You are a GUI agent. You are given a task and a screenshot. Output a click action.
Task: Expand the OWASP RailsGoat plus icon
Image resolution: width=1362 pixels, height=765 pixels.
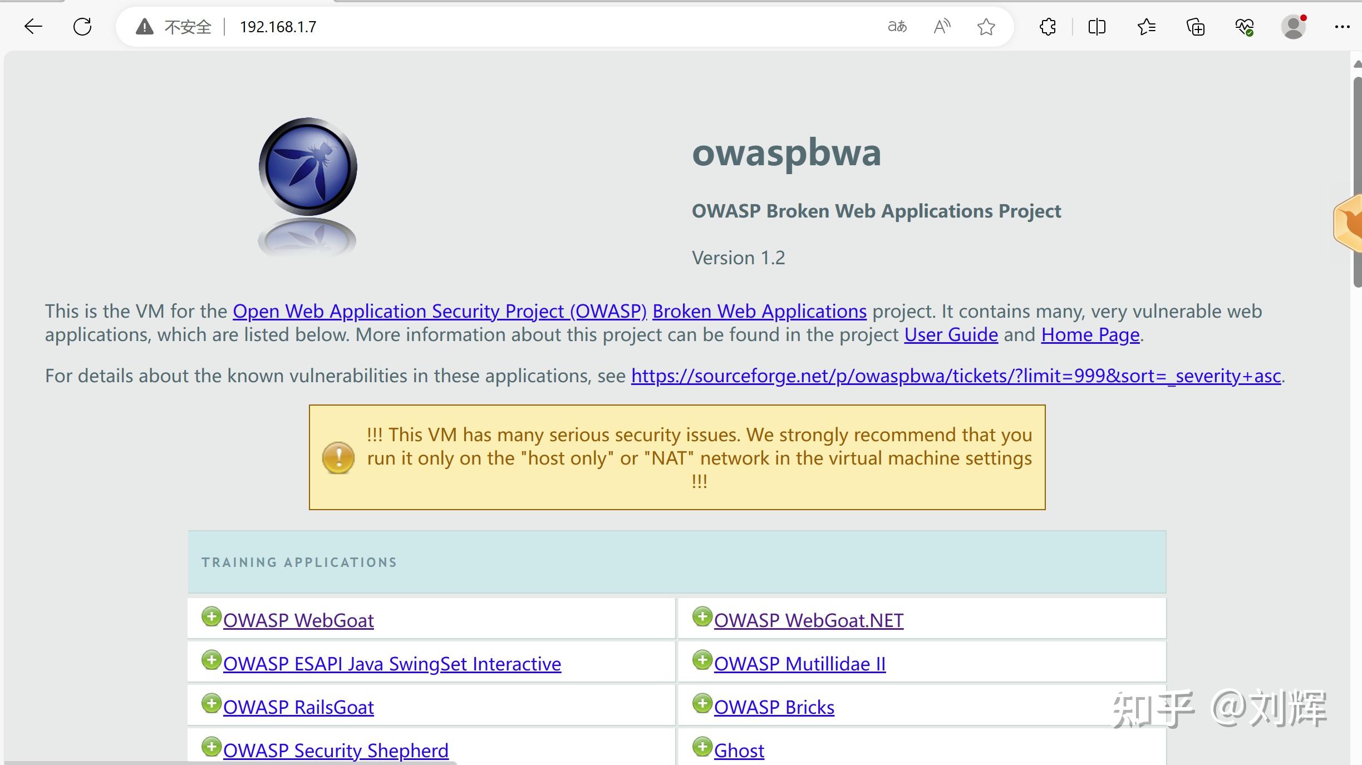tap(211, 704)
